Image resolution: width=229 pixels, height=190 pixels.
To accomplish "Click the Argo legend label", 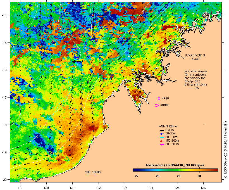I will (x=166, y=98).
